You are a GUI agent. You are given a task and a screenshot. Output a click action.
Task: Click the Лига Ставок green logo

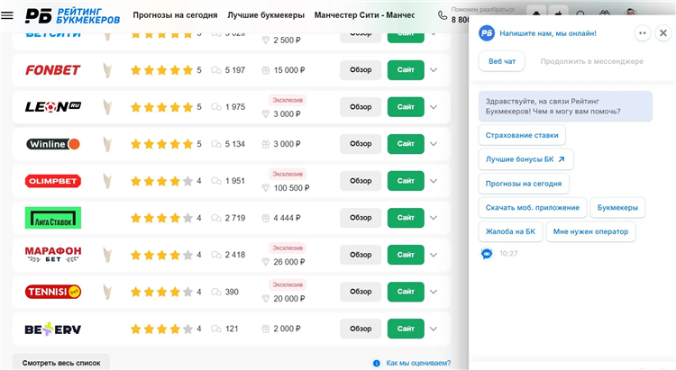(x=53, y=218)
